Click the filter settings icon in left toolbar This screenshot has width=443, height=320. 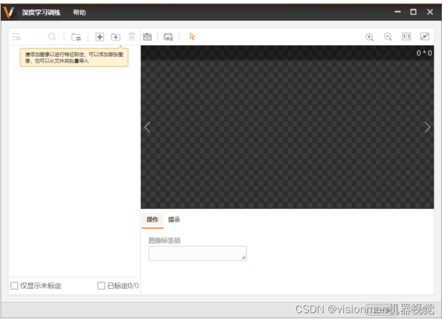click(16, 37)
